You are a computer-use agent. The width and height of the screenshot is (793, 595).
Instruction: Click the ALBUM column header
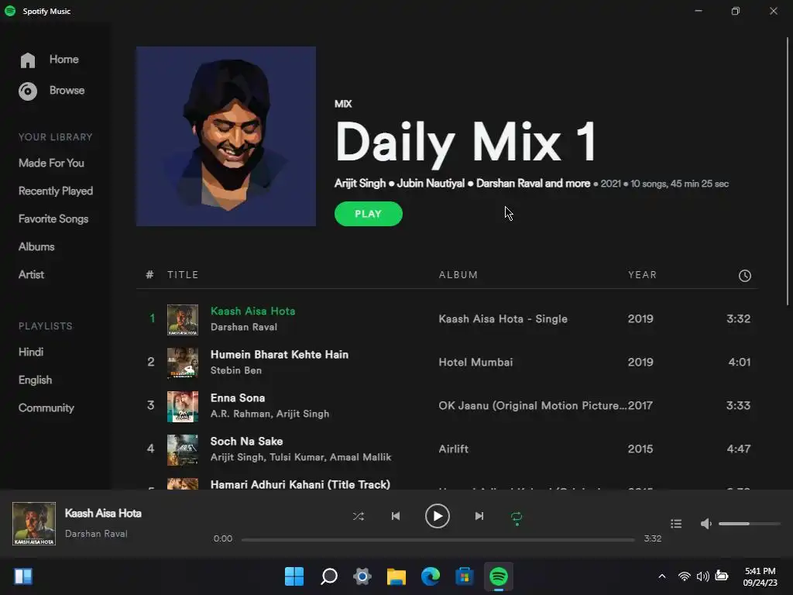[x=458, y=275]
